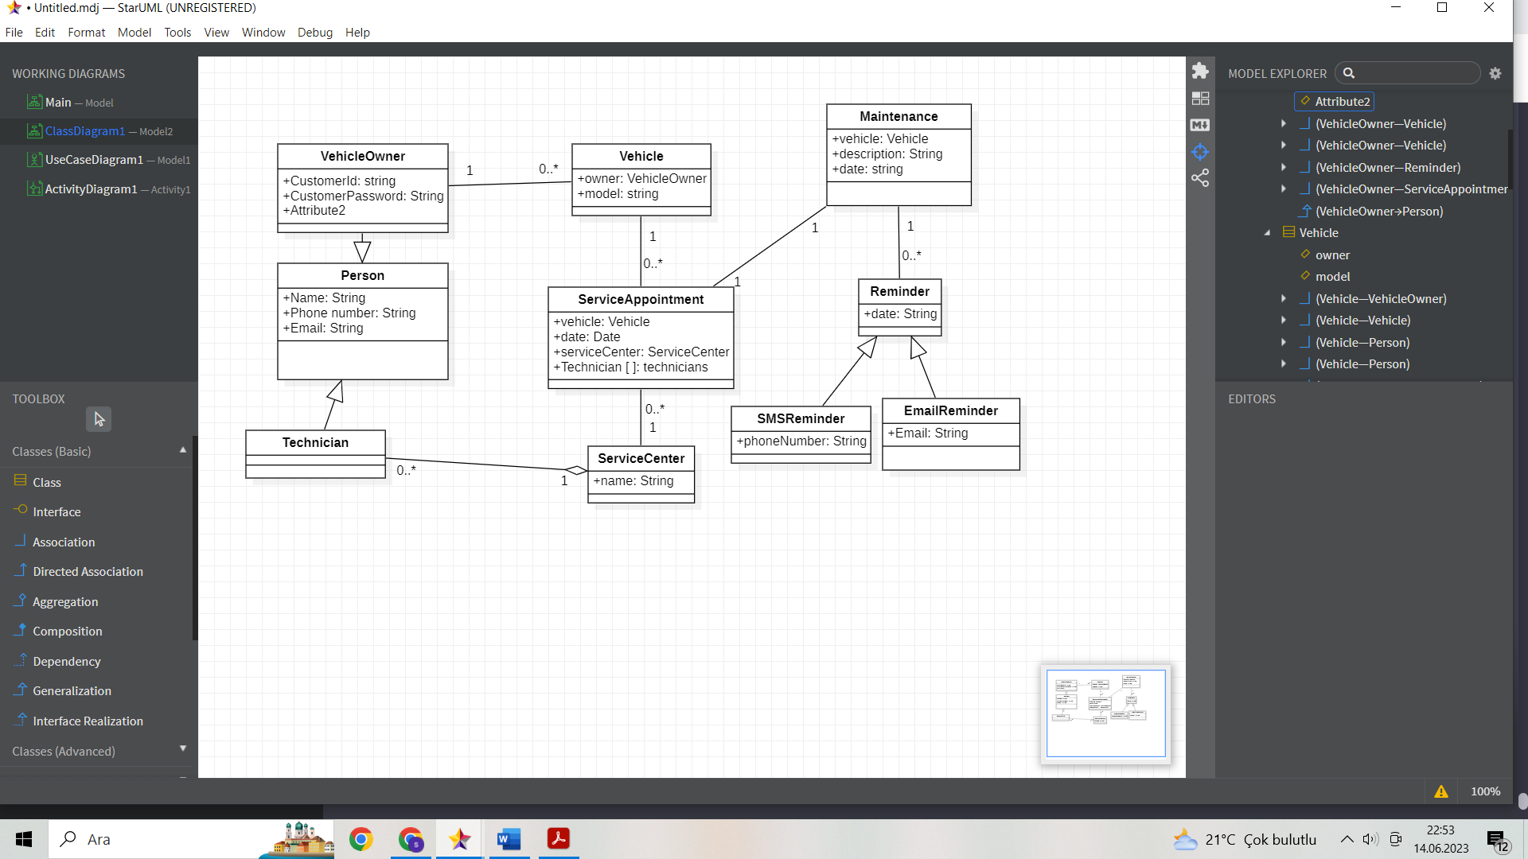Expand the Classes (Advanced) section
This screenshot has height=859, width=1528.
coord(182,749)
